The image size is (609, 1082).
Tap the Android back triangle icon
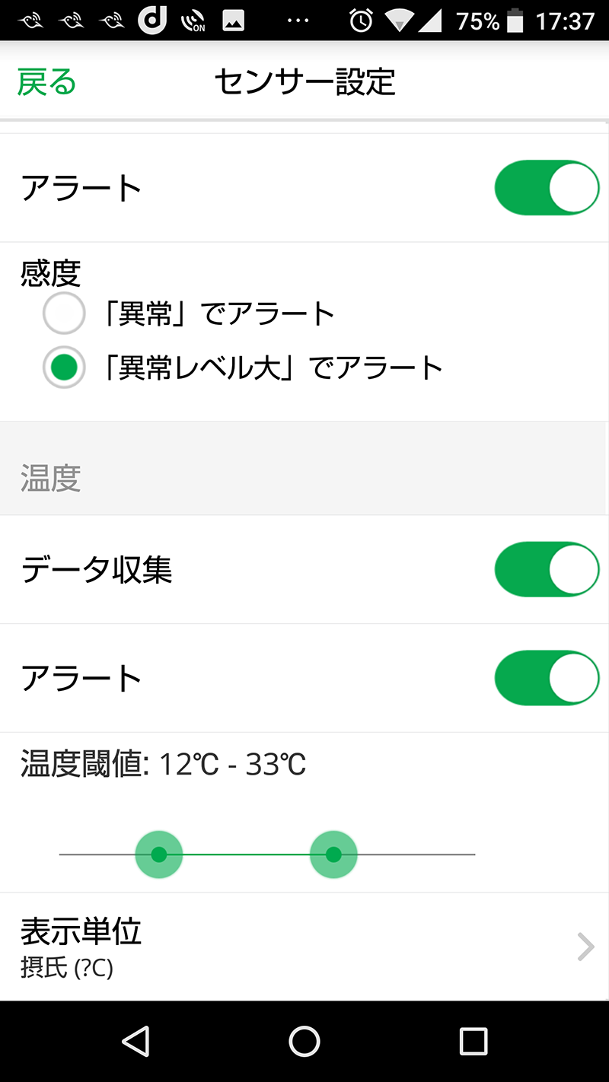pos(136,1041)
